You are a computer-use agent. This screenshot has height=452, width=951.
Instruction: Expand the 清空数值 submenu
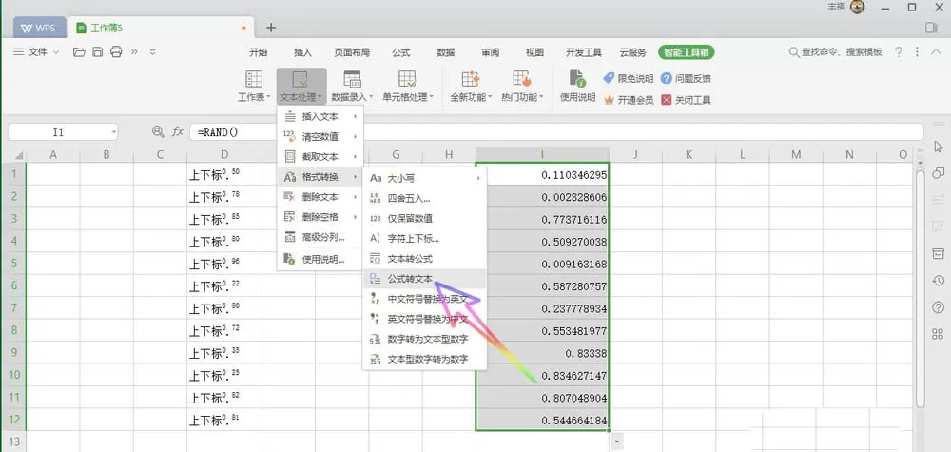pos(320,136)
